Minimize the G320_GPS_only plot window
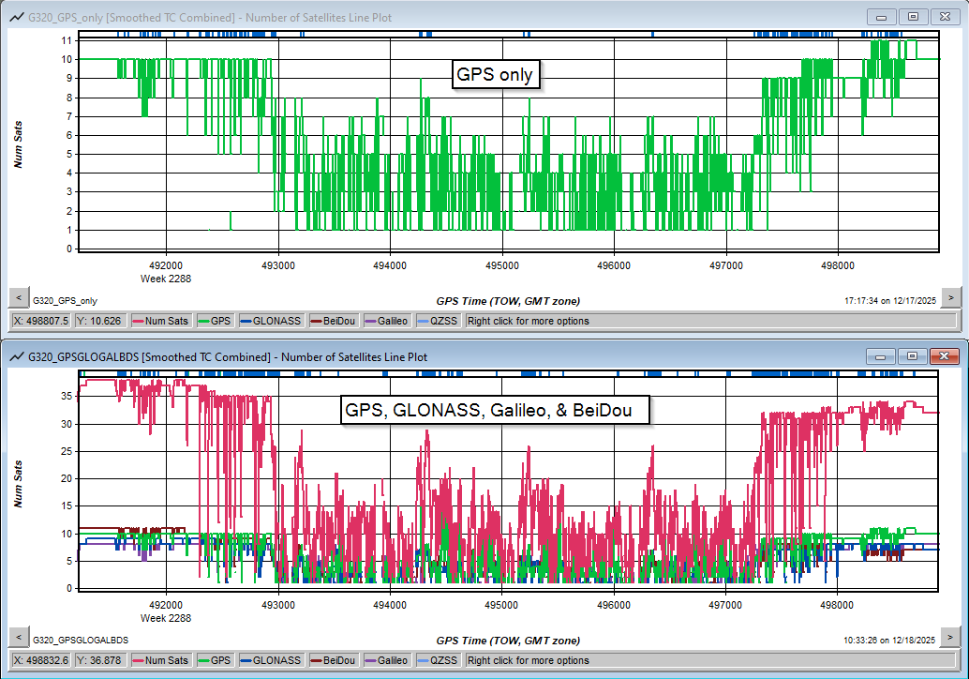 coord(882,17)
